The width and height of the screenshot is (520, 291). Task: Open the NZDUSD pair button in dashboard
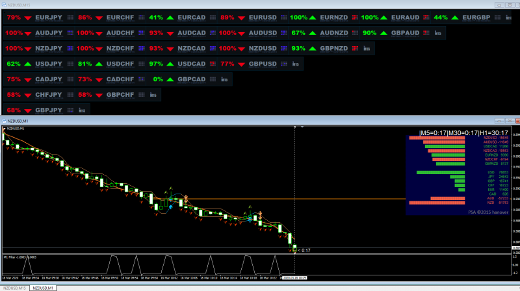(263, 48)
